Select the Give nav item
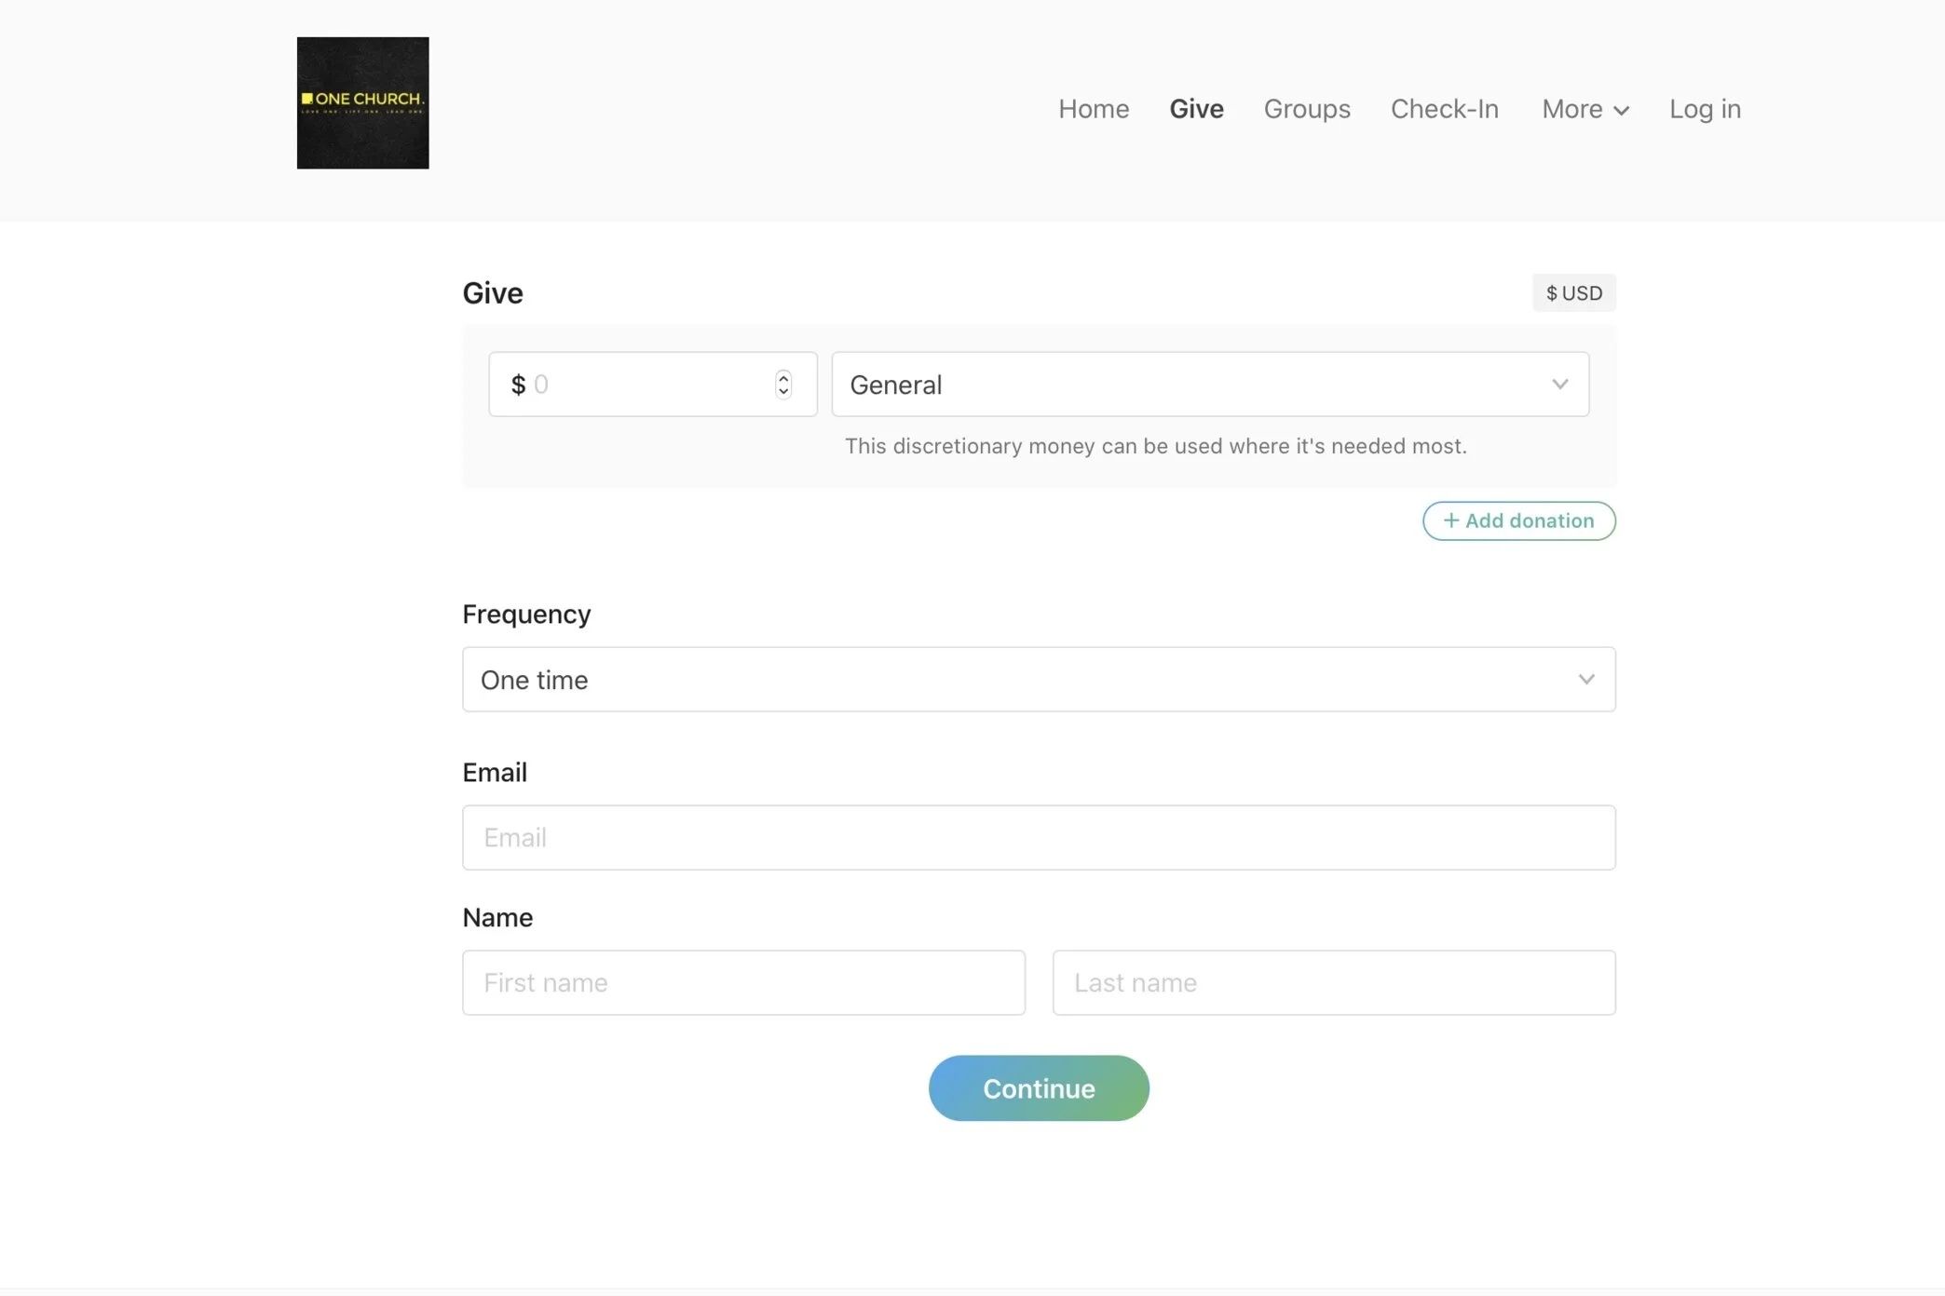The image size is (1945, 1296). [x=1196, y=109]
